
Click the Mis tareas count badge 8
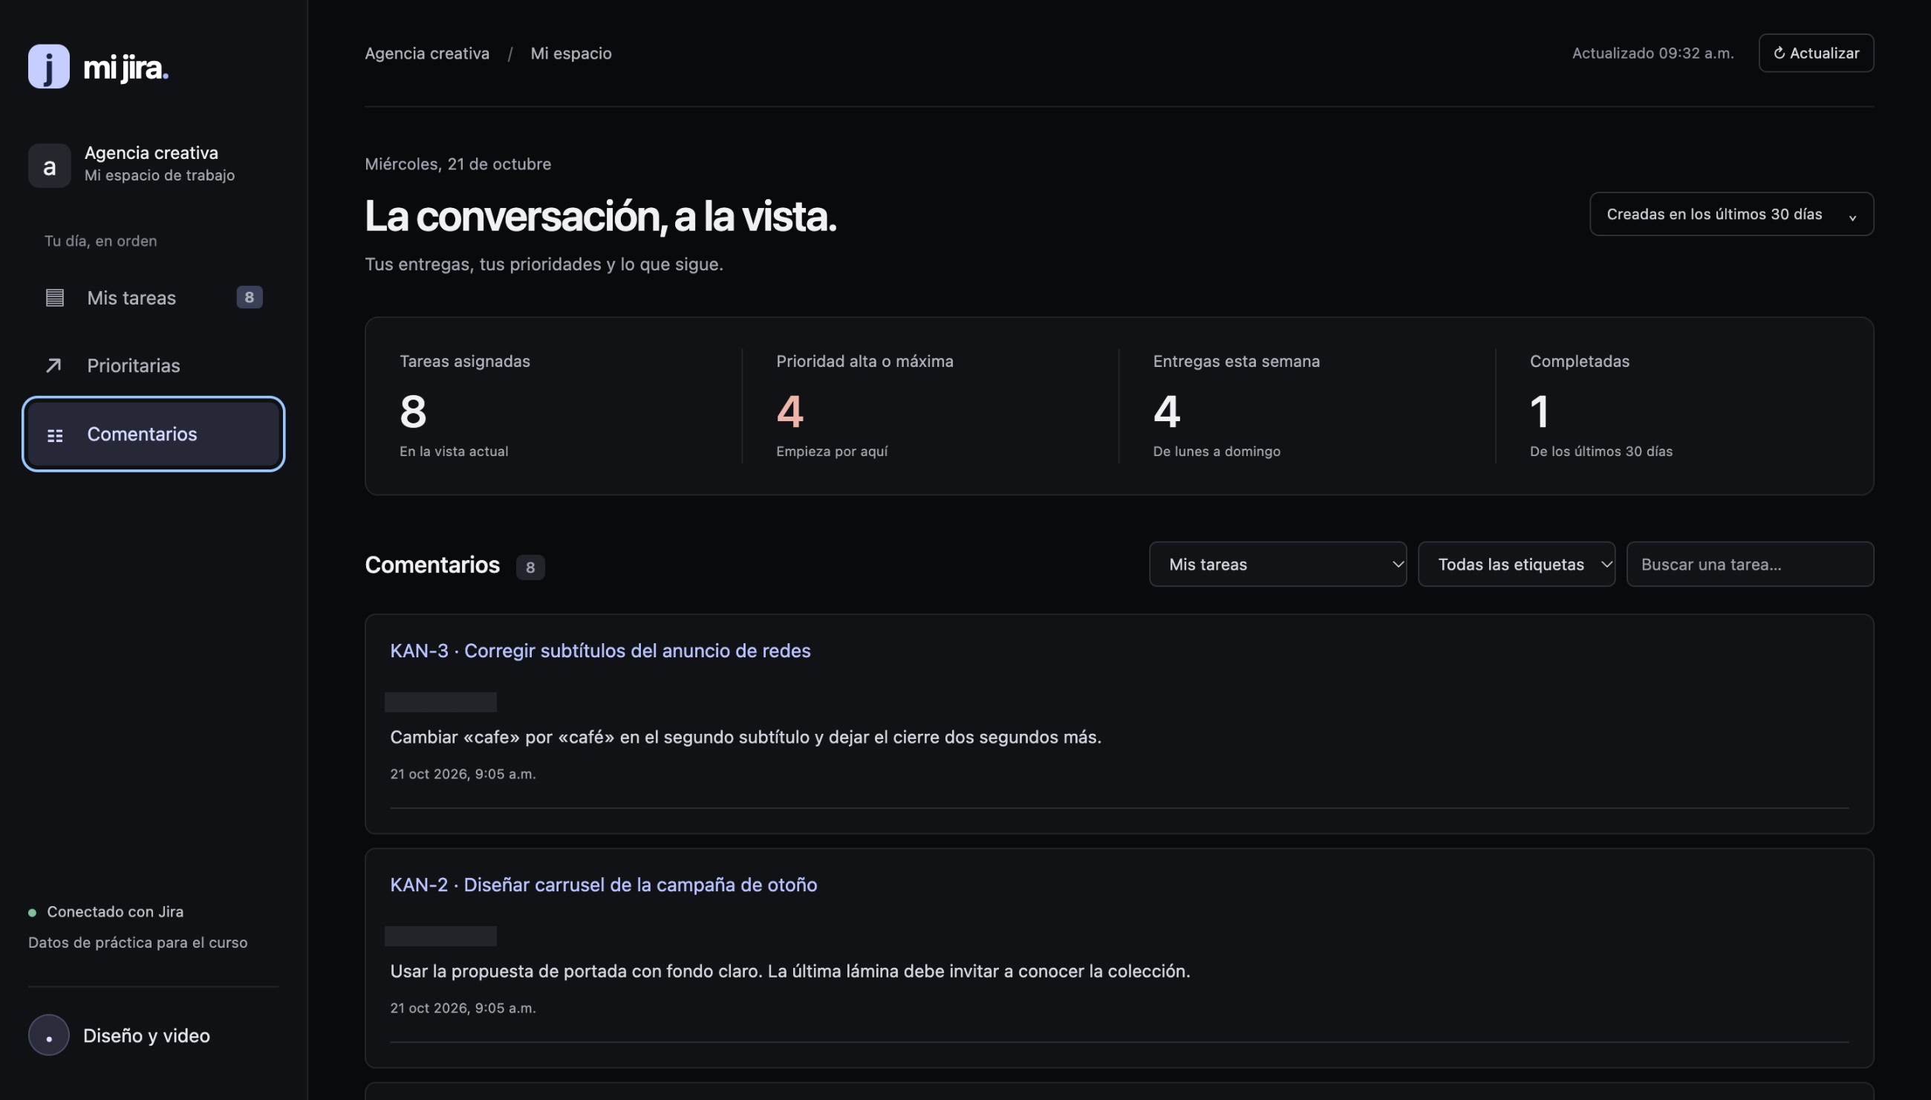(250, 297)
